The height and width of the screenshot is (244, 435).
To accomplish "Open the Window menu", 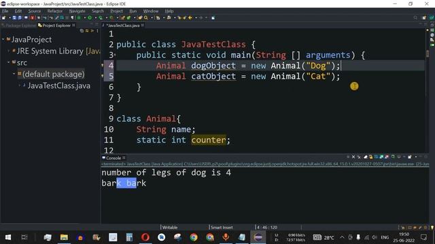I will [x=151, y=11].
